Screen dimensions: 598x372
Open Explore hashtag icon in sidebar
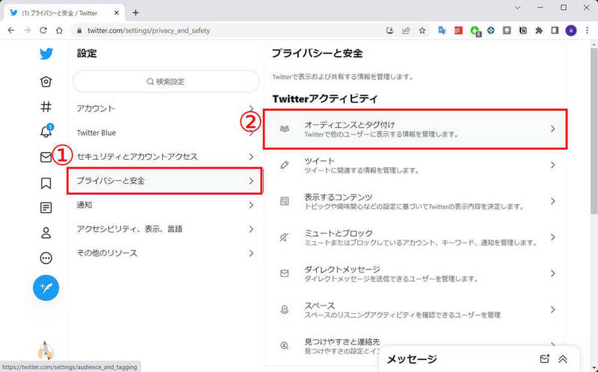tap(46, 107)
